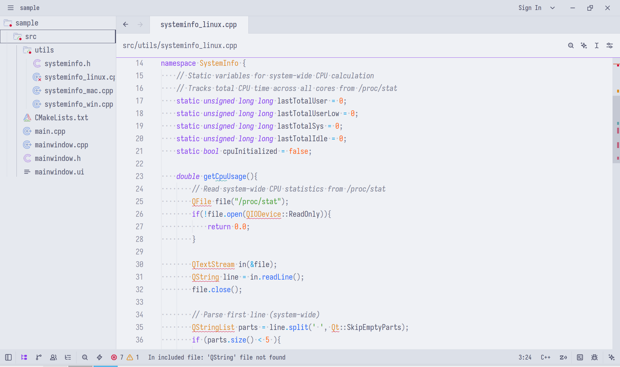Open the lightning bolt icon in status bar

pyautogui.click(x=99, y=357)
